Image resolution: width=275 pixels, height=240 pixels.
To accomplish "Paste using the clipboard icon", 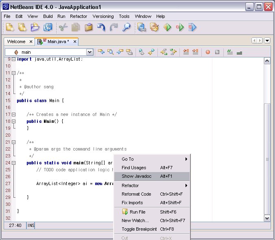I will (x=89, y=27).
